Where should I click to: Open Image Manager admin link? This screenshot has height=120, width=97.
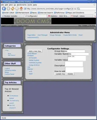55,35
